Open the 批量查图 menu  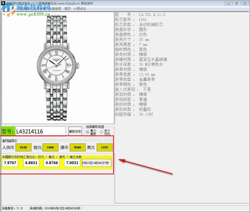pos(55,8)
